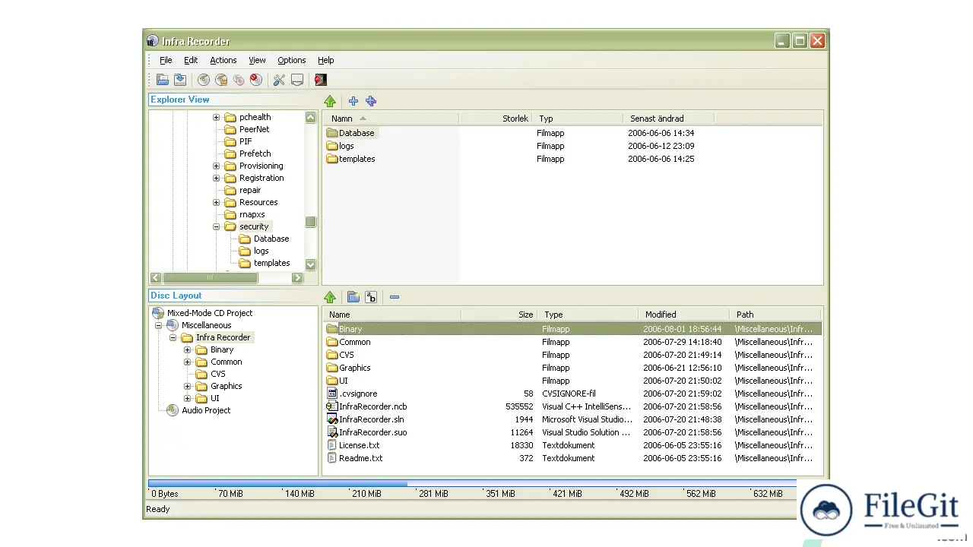Click the drive tray toolbar icon
The image size is (973, 547).
pyautogui.click(x=297, y=80)
